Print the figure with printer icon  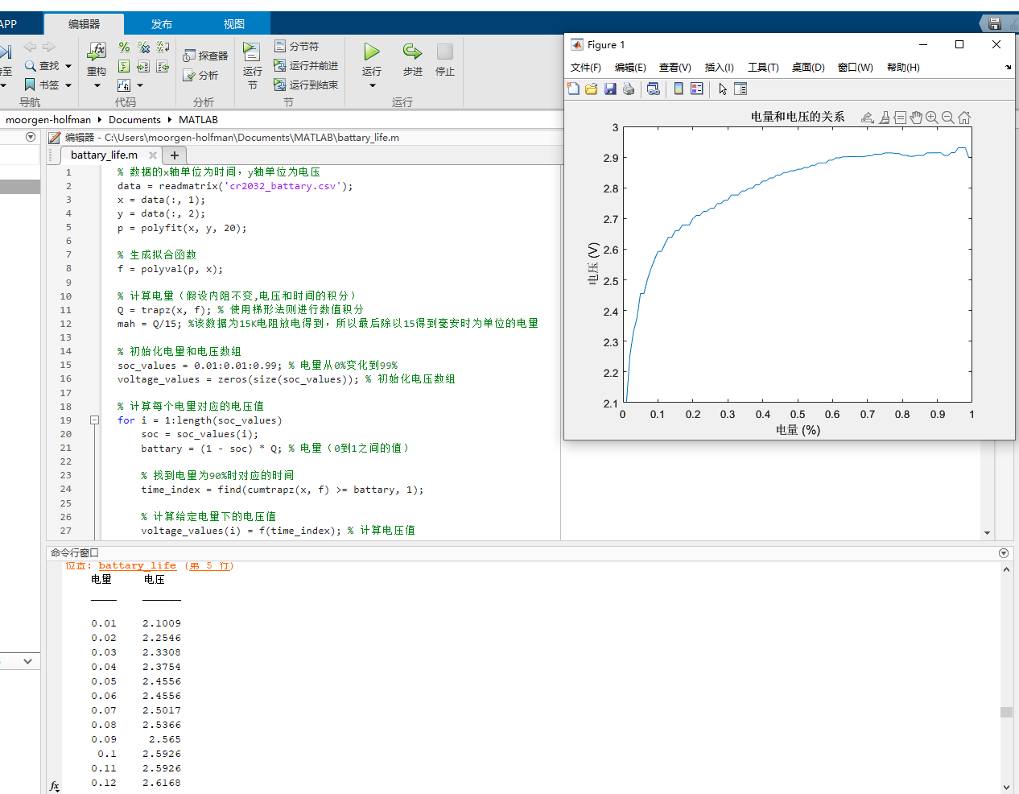click(629, 89)
